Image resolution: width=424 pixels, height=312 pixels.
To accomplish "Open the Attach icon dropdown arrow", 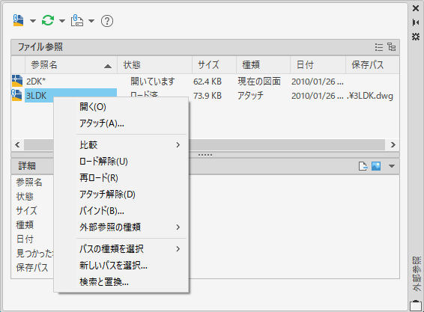I will pyautogui.click(x=33, y=21).
